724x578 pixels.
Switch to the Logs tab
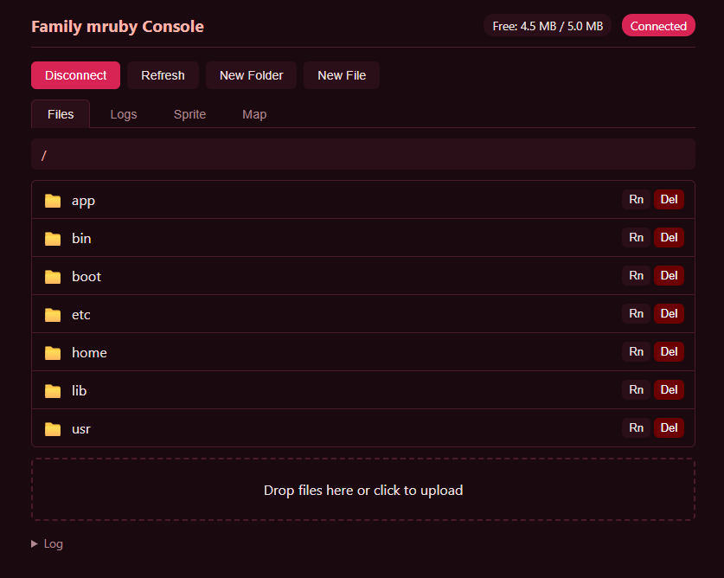(124, 114)
